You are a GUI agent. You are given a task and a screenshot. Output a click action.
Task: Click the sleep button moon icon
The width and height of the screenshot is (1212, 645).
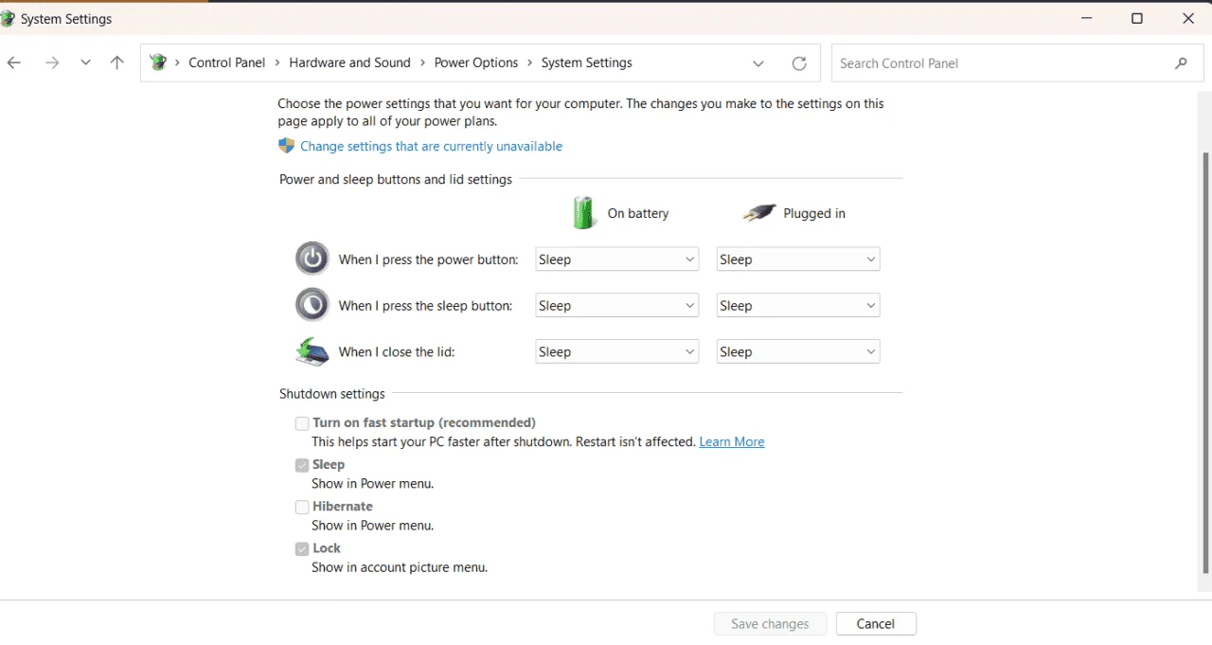(312, 305)
